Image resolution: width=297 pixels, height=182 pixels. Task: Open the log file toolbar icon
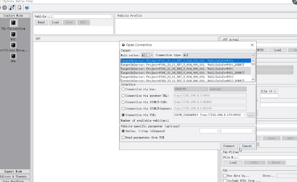[19, 8]
